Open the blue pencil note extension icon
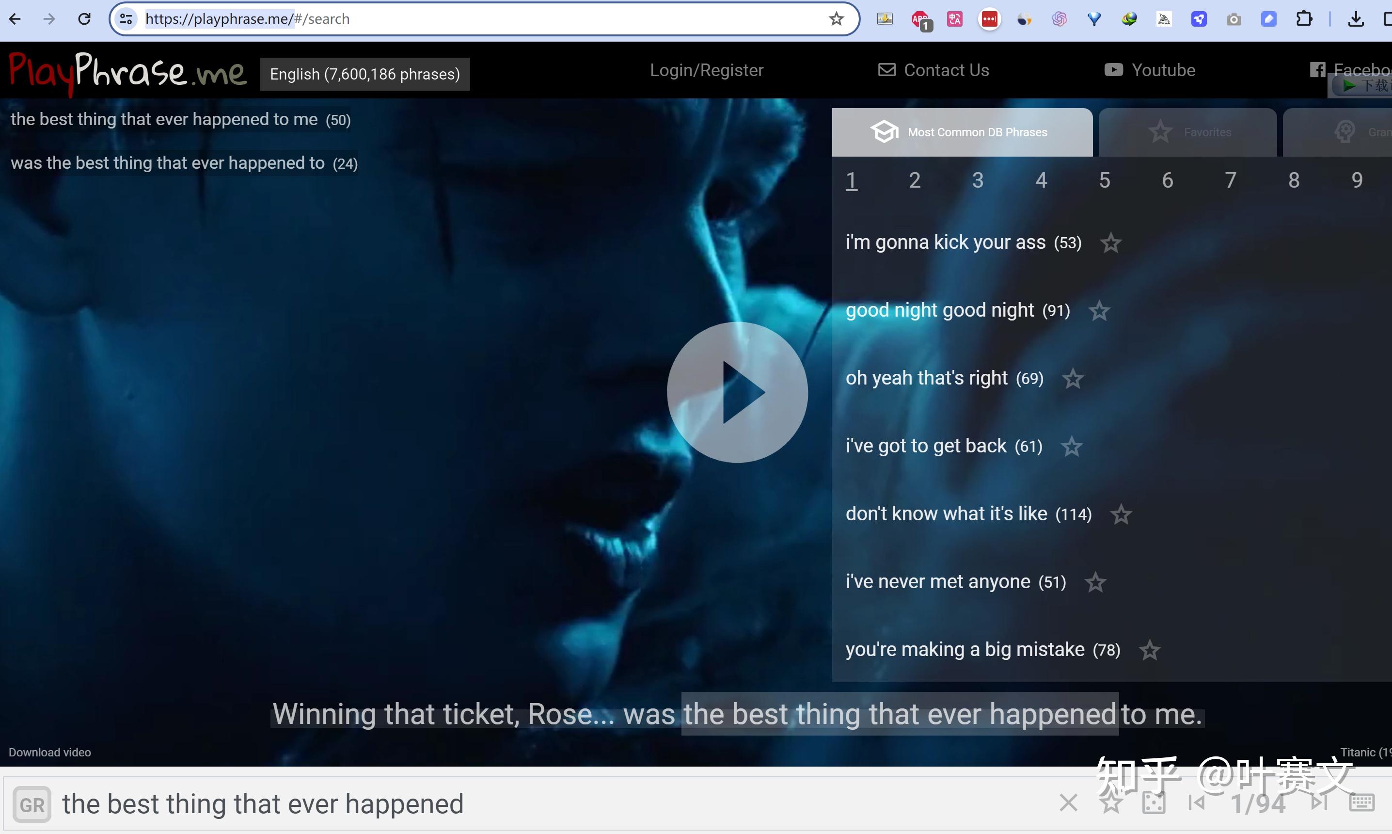 point(1268,19)
